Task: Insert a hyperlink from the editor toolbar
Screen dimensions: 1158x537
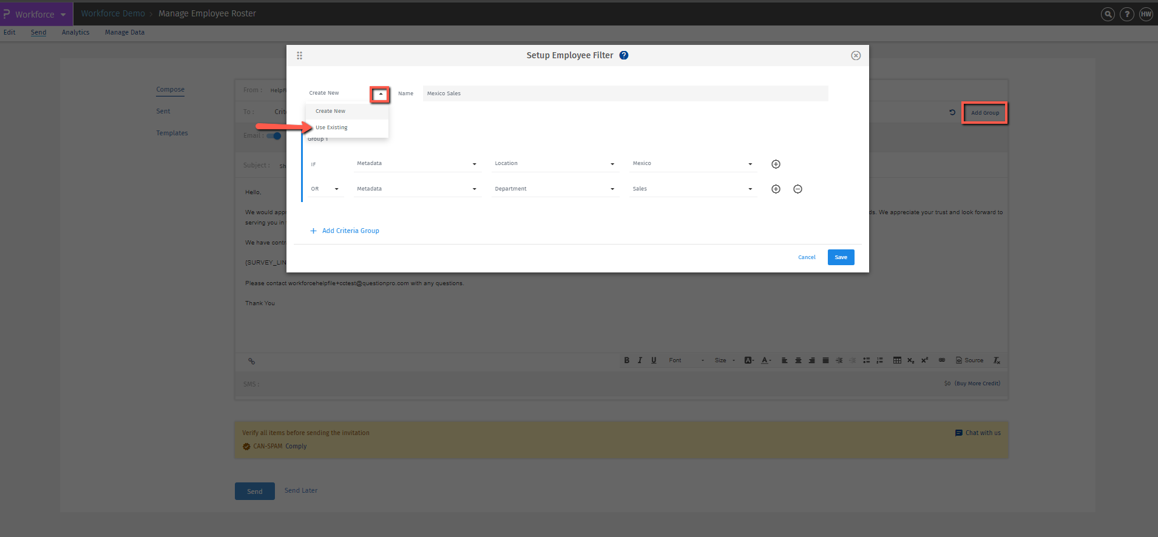Action: point(942,360)
